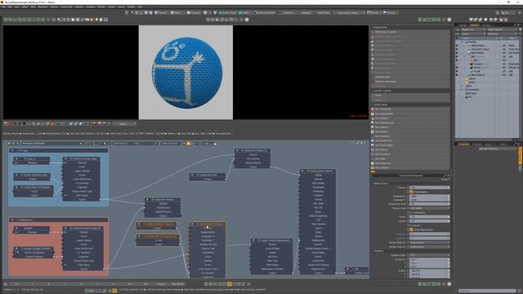523x294 pixels.
Task: Click the orange icon in bottom status bar
Action: coord(114,291)
